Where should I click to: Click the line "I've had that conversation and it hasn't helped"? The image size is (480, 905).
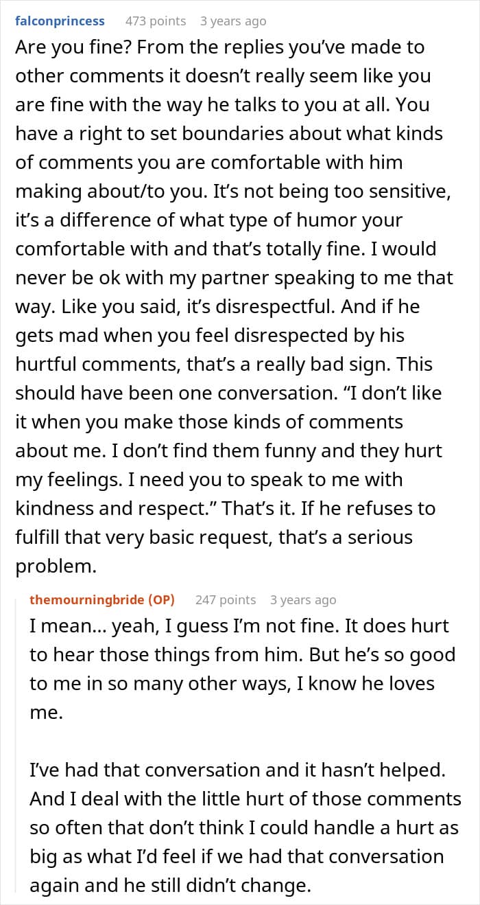(x=238, y=770)
